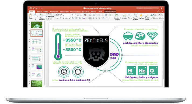Image resolution: width=192 pixels, height=104 pixels.
Task: Click the Redo icon in title bar
Action: [42, 8]
